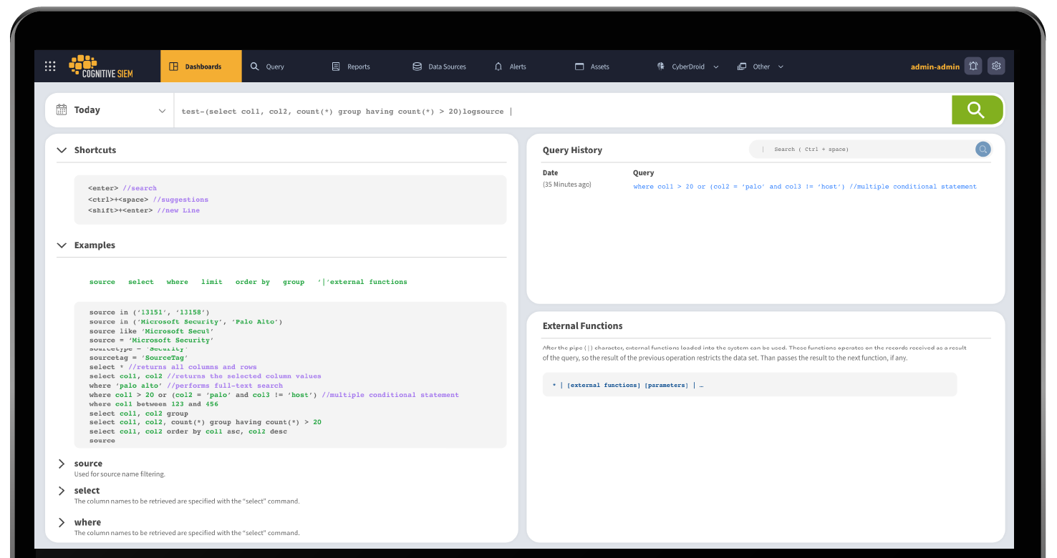Image resolution: width=1057 pixels, height=558 pixels.
Task: Click the Query History search magnifier icon
Action: (x=983, y=149)
